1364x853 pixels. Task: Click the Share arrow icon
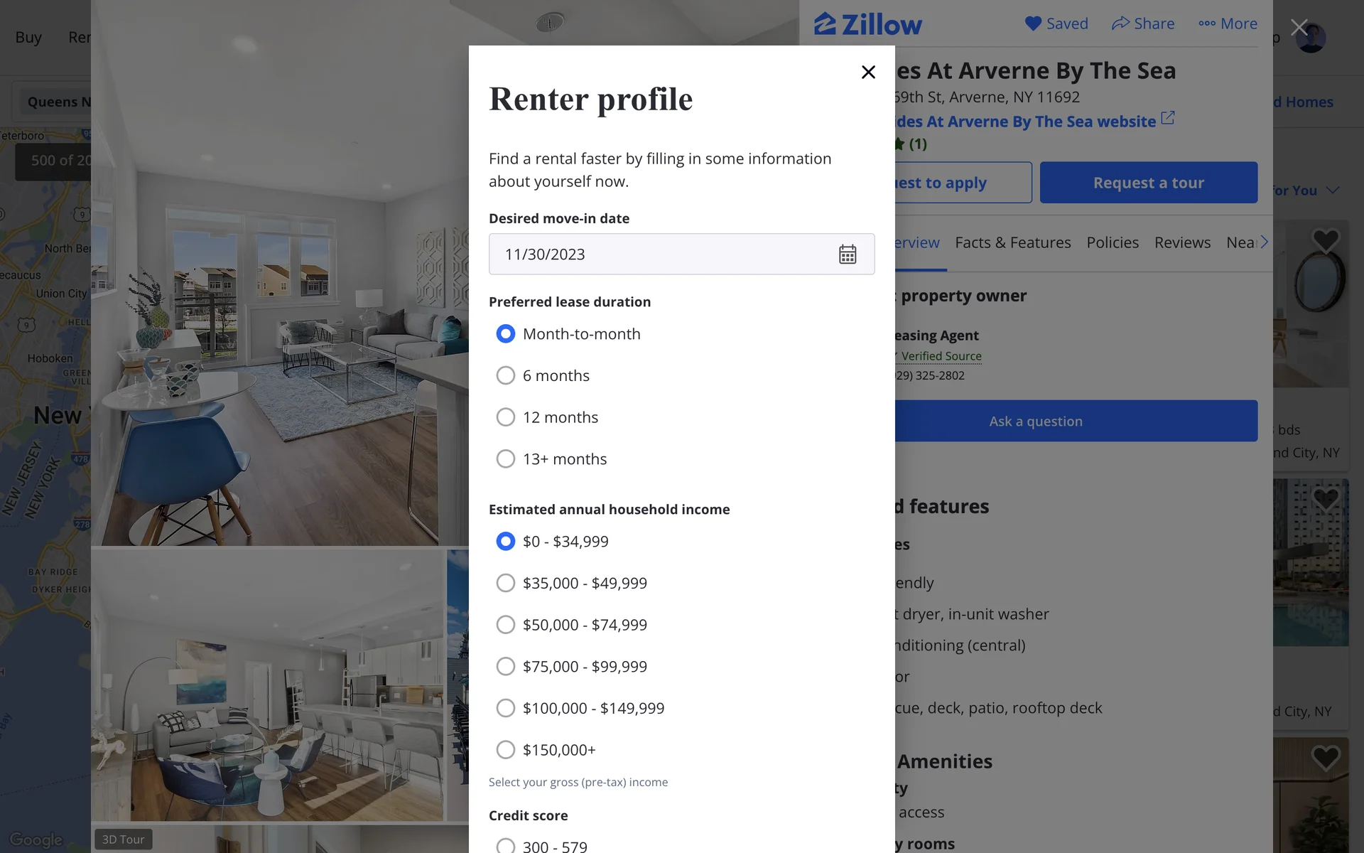point(1120,23)
